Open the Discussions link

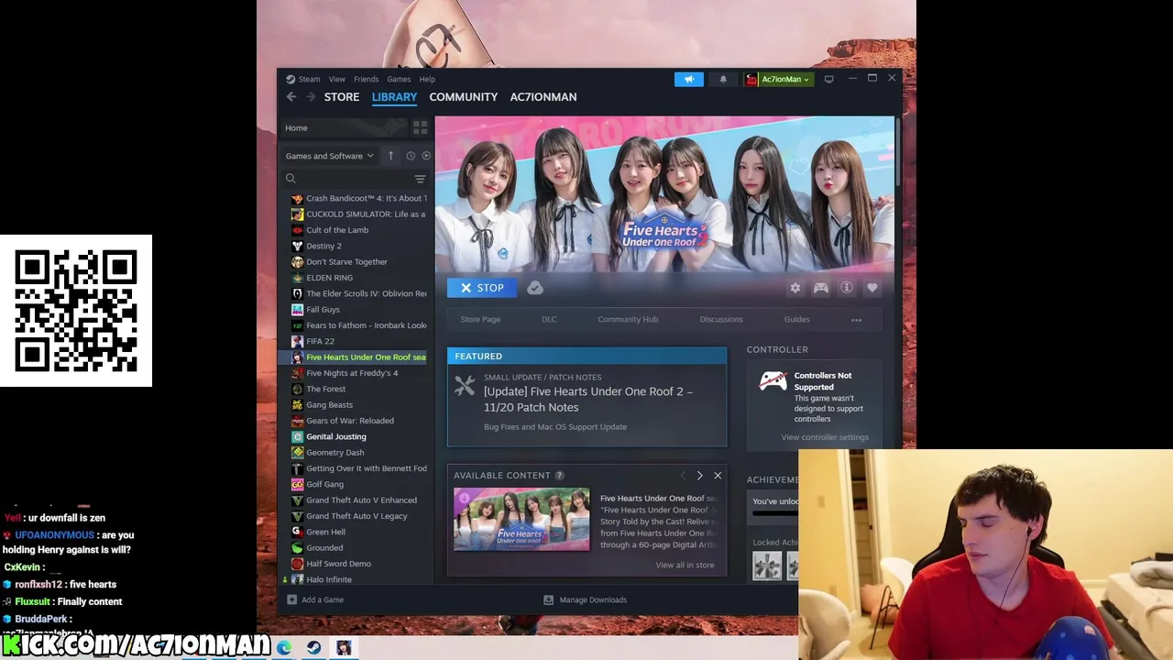[x=721, y=319]
